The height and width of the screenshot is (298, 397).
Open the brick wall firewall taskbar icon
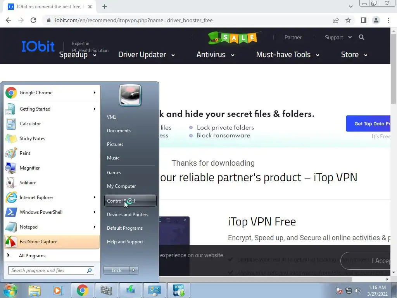pos(106,290)
